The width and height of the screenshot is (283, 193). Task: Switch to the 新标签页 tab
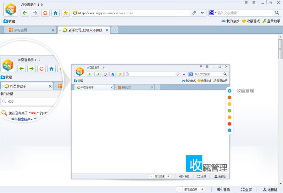[28, 30]
